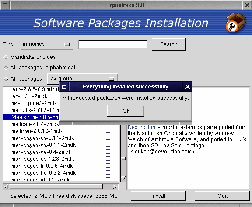Open the 'in names' Find dropdown
This screenshot has width=252, height=207.
(46, 44)
